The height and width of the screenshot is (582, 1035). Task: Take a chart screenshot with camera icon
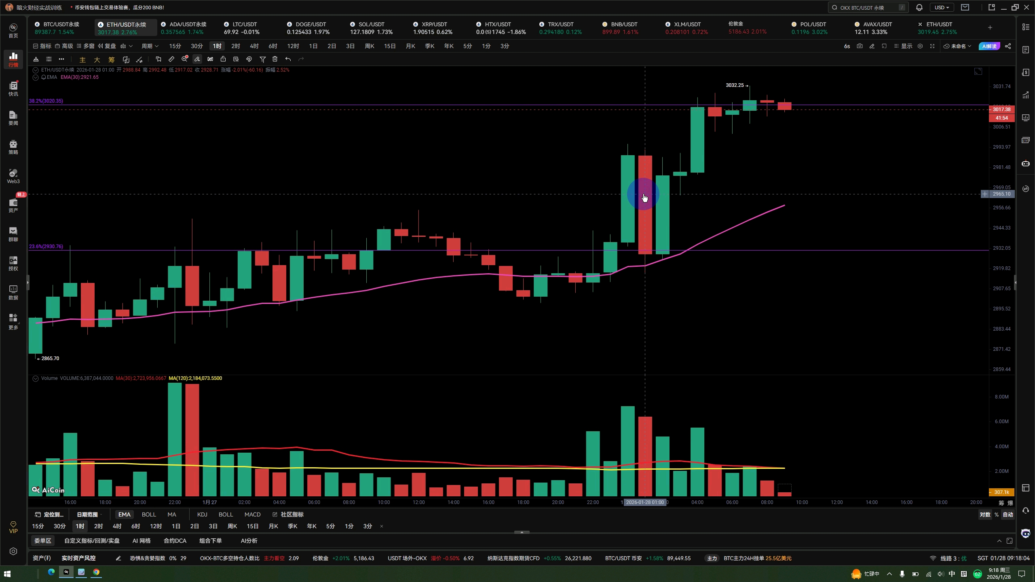coord(860,46)
